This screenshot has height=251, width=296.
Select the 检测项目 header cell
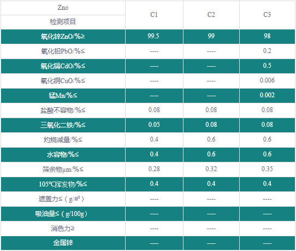click(63, 22)
